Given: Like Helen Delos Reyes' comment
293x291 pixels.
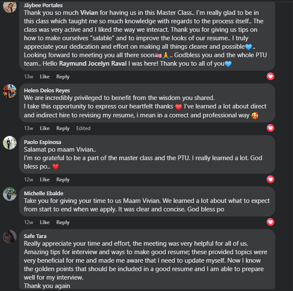Looking at the screenshot, I should click(x=45, y=128).
